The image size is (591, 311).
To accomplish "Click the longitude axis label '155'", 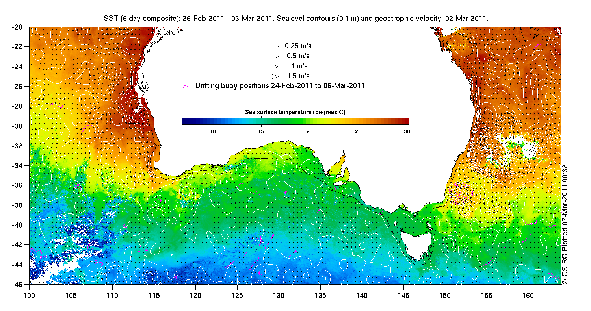I will point(487,296).
